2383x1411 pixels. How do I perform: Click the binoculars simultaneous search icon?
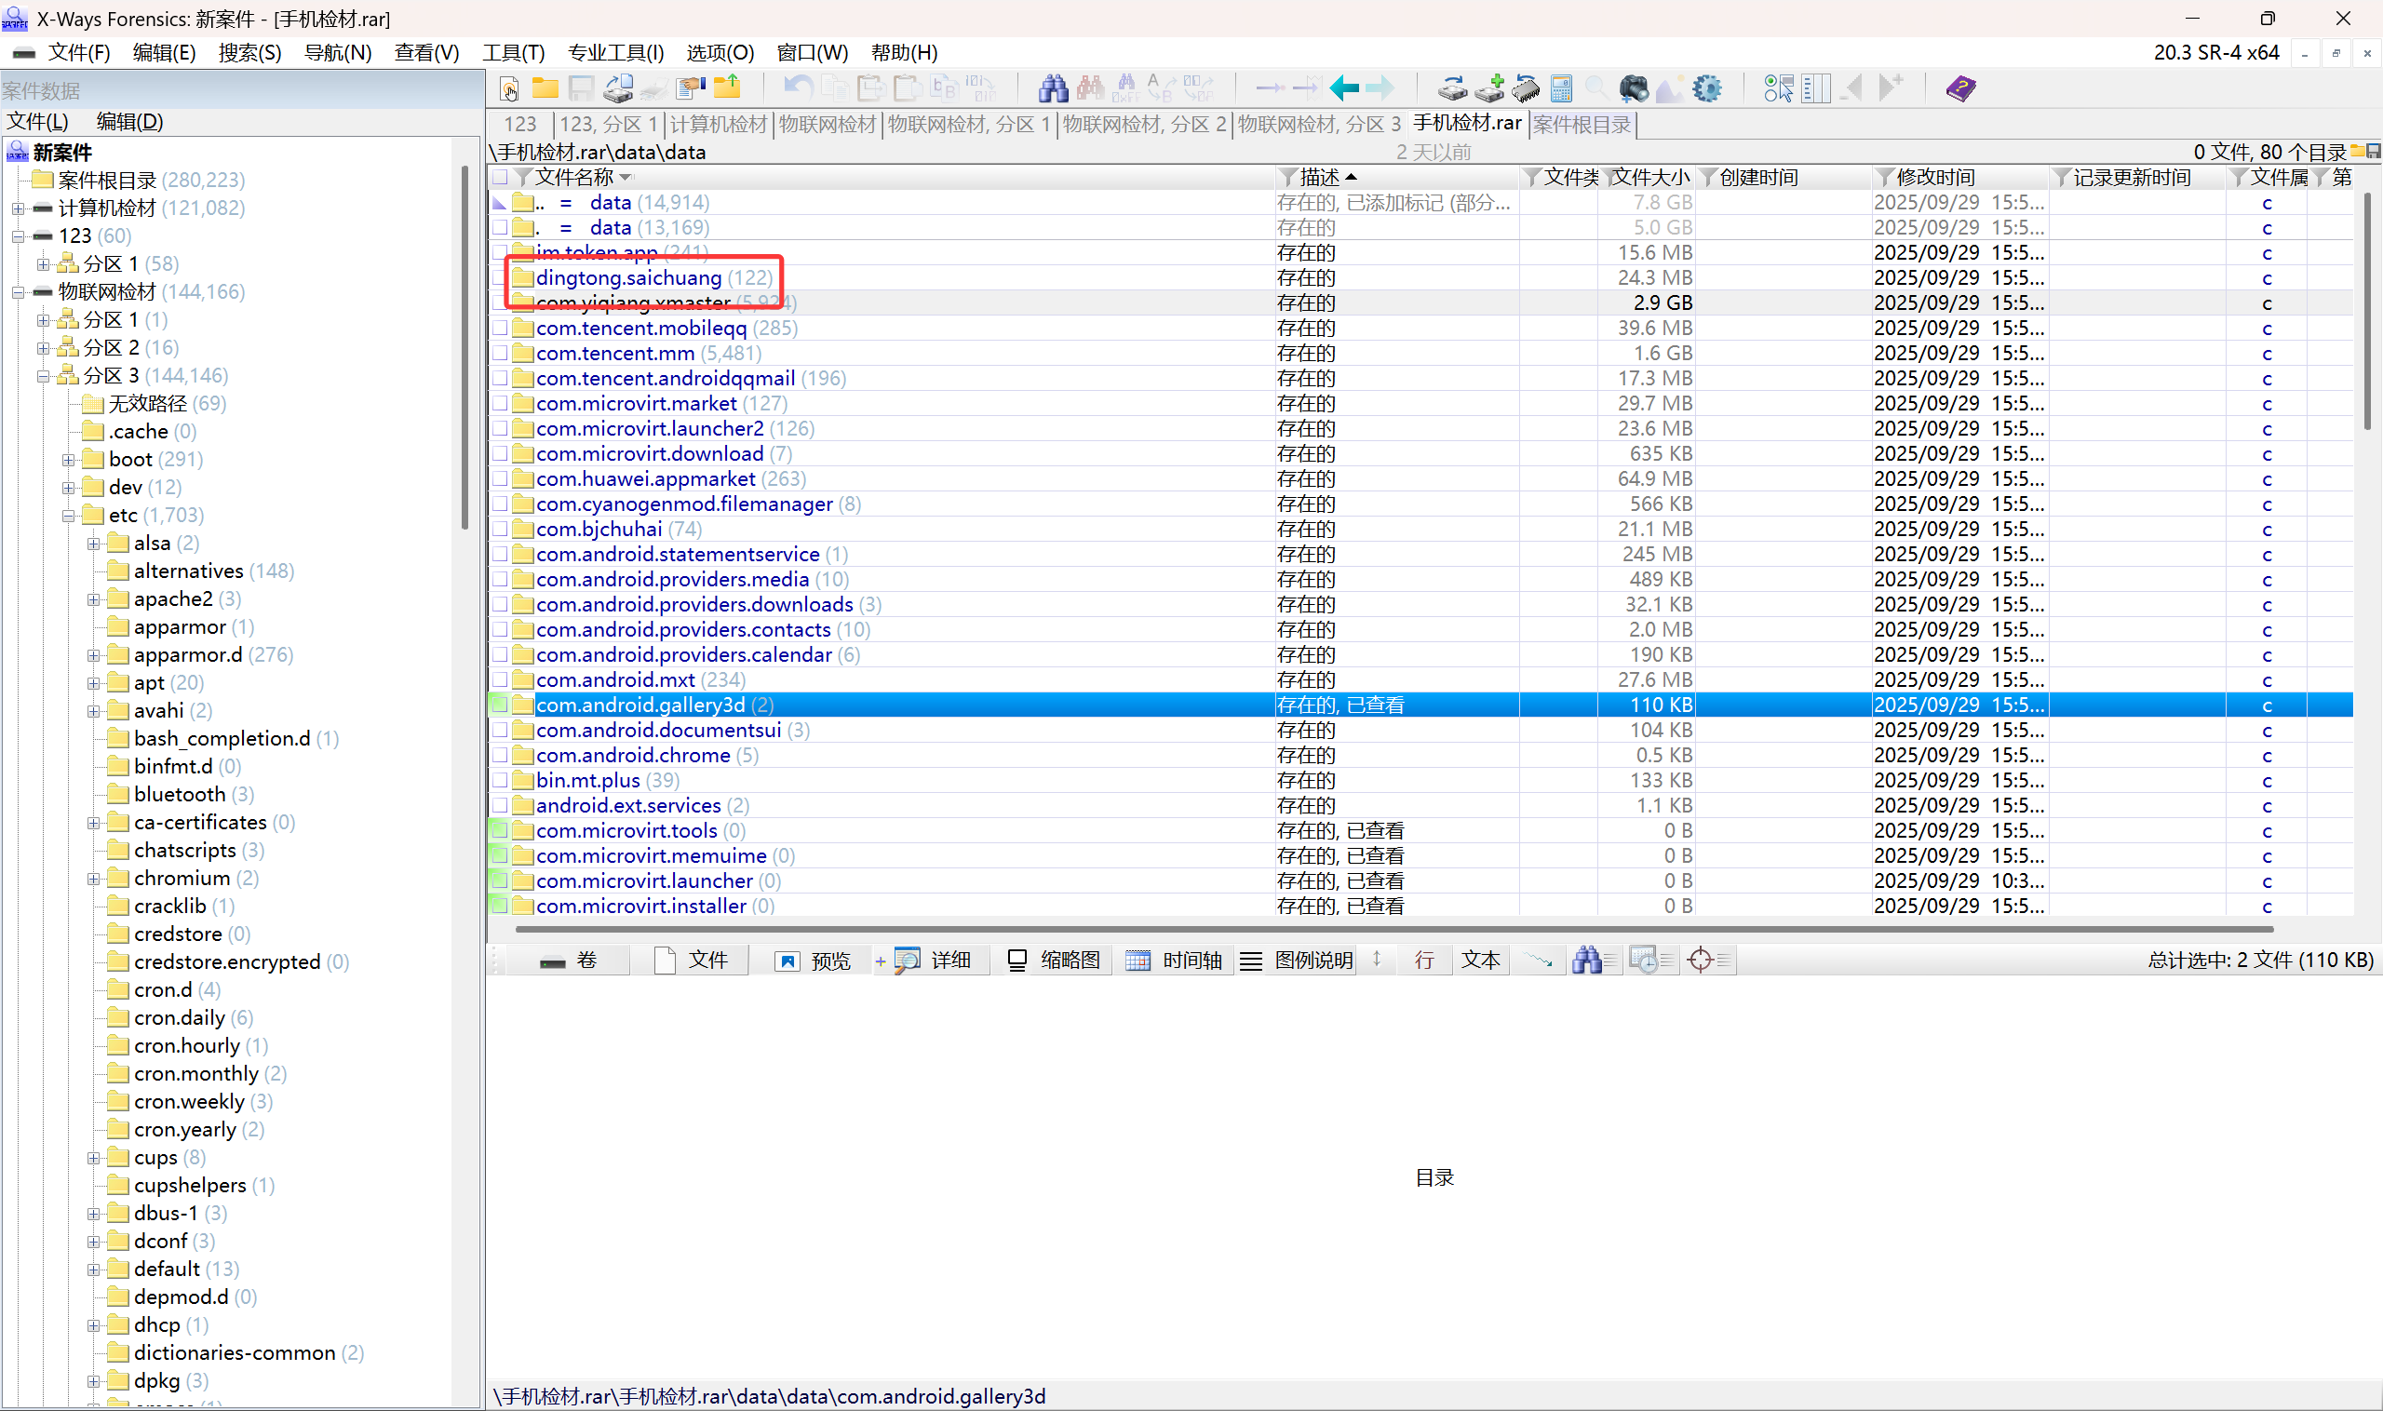(x=1052, y=88)
